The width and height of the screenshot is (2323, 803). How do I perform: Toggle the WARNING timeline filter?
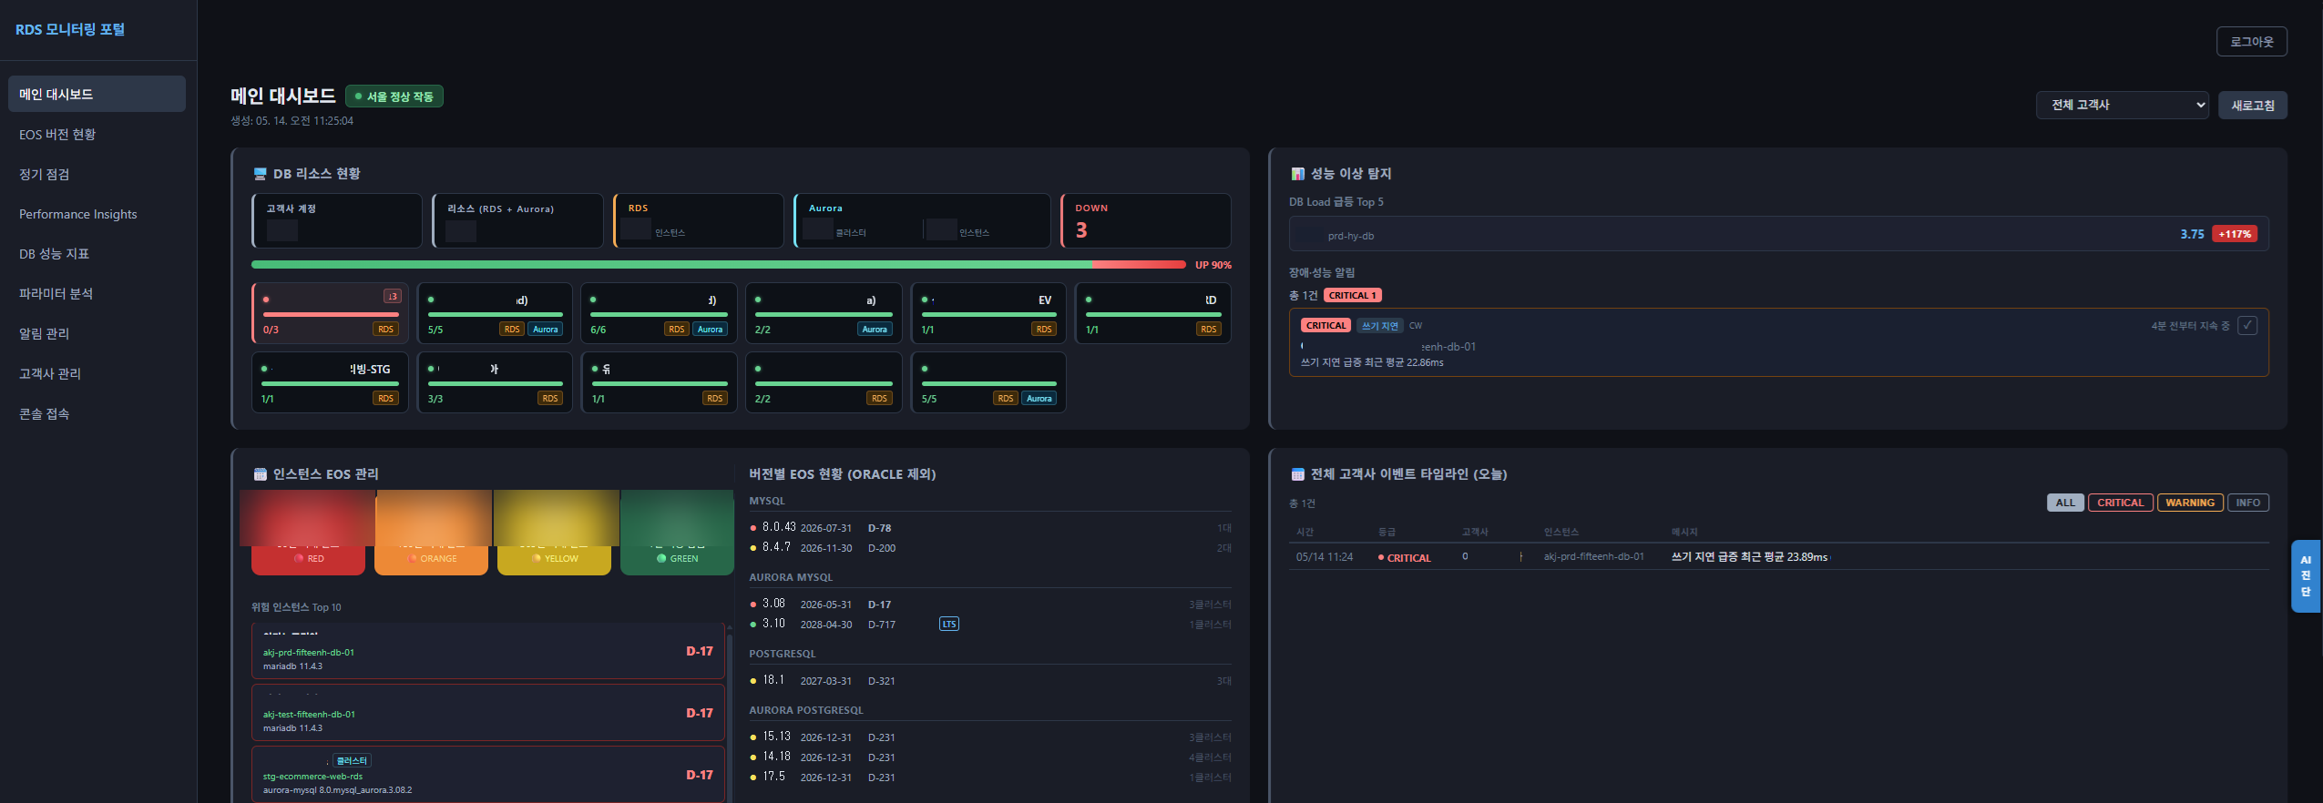(x=2190, y=503)
